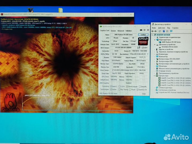Take a GPU-Z screenshot with camera icon
Image resolution: width=192 pixels, height=144 pixels.
pos(141,30)
